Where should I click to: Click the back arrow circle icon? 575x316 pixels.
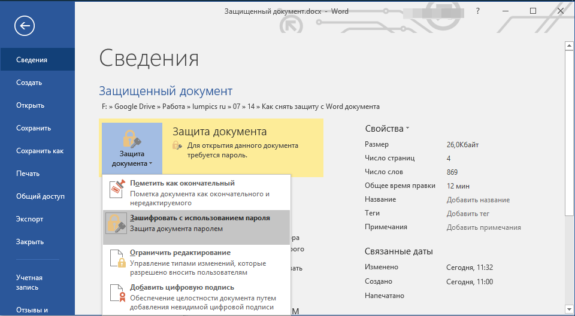click(x=25, y=26)
